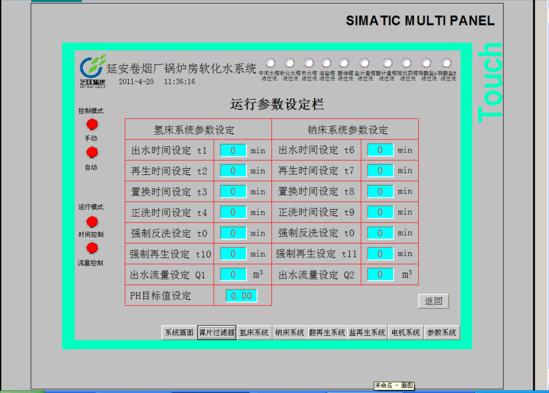Viewport: 549px width, 393px height.
Task: Click the 碱加药箱 low level indicator lamp
Action: [x=406, y=63]
